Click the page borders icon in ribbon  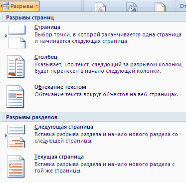(160, 7)
